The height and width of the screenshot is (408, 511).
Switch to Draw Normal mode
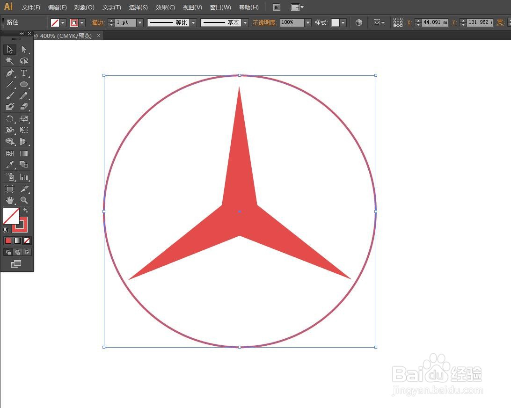8,252
